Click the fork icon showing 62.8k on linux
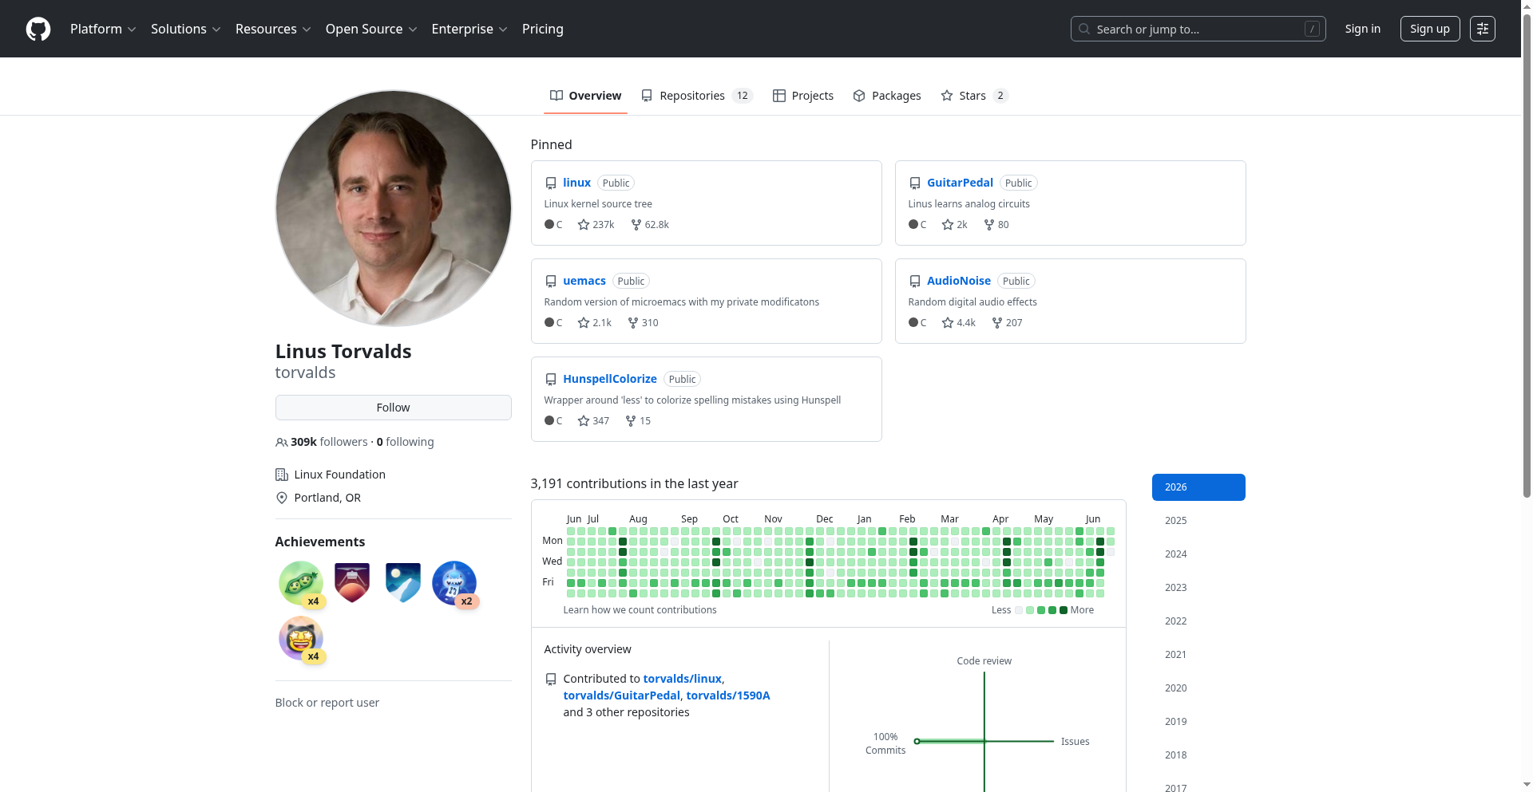This screenshot has width=1533, height=792. tap(636, 225)
